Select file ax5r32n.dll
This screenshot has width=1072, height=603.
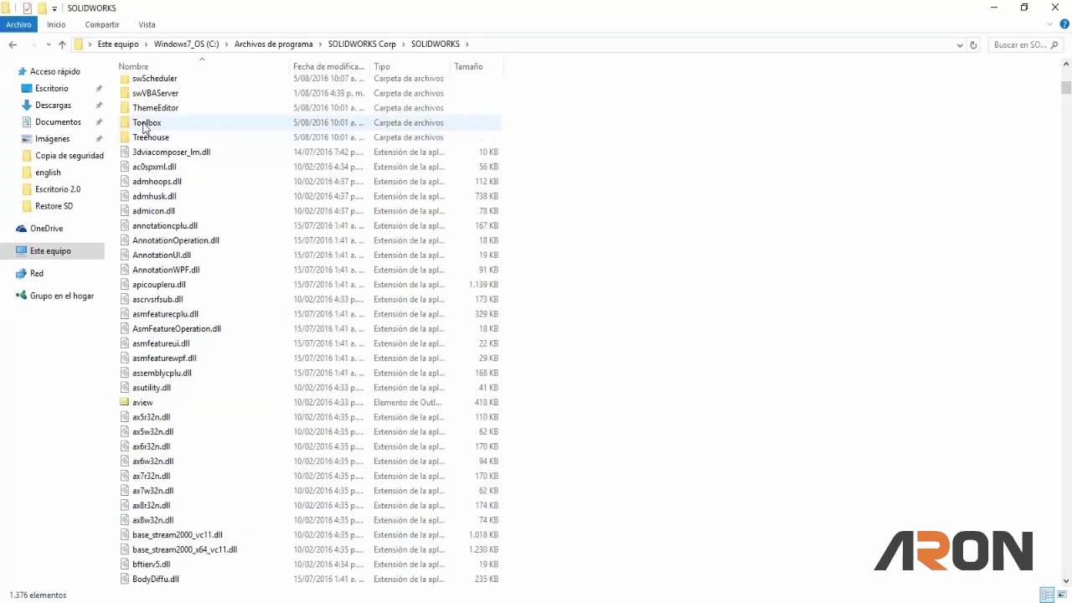coord(152,417)
